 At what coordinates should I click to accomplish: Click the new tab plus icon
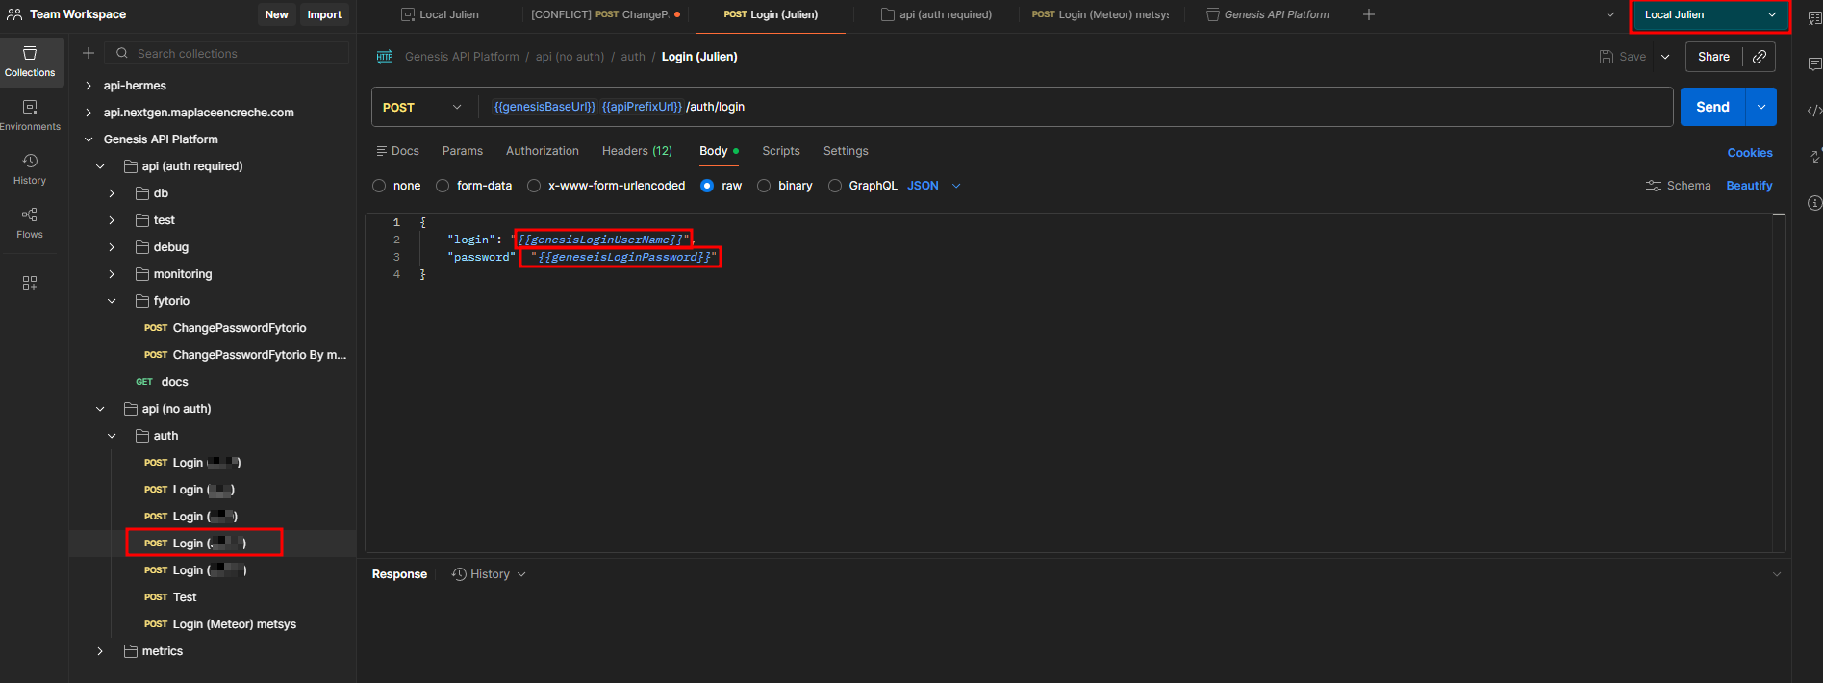pos(1369,14)
